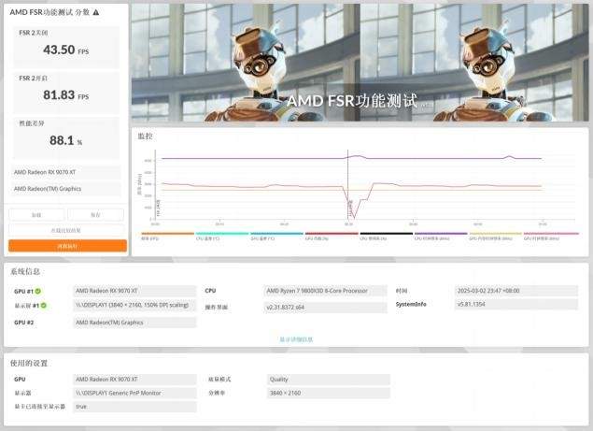This screenshot has height=431, width=593.
Task: Click the Quality mode value
Action: click(x=329, y=380)
